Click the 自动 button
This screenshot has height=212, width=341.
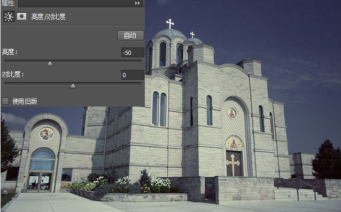tap(130, 35)
